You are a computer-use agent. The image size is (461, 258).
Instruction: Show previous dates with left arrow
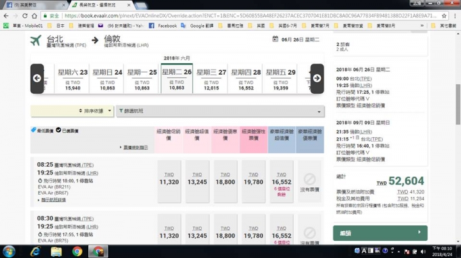coord(37,79)
